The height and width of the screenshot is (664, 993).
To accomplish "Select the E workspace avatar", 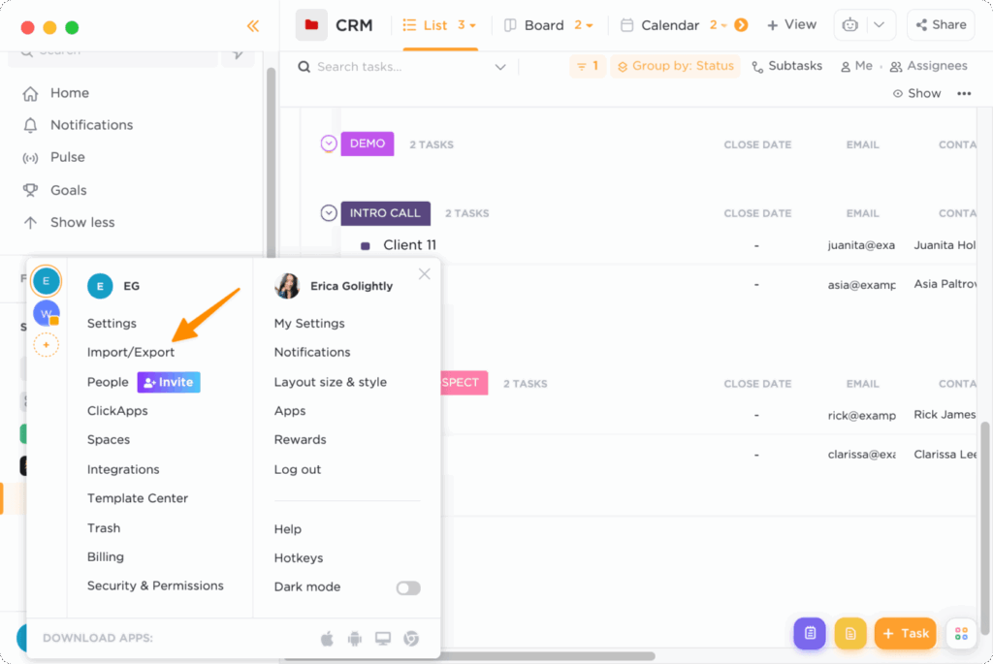I will click(47, 281).
